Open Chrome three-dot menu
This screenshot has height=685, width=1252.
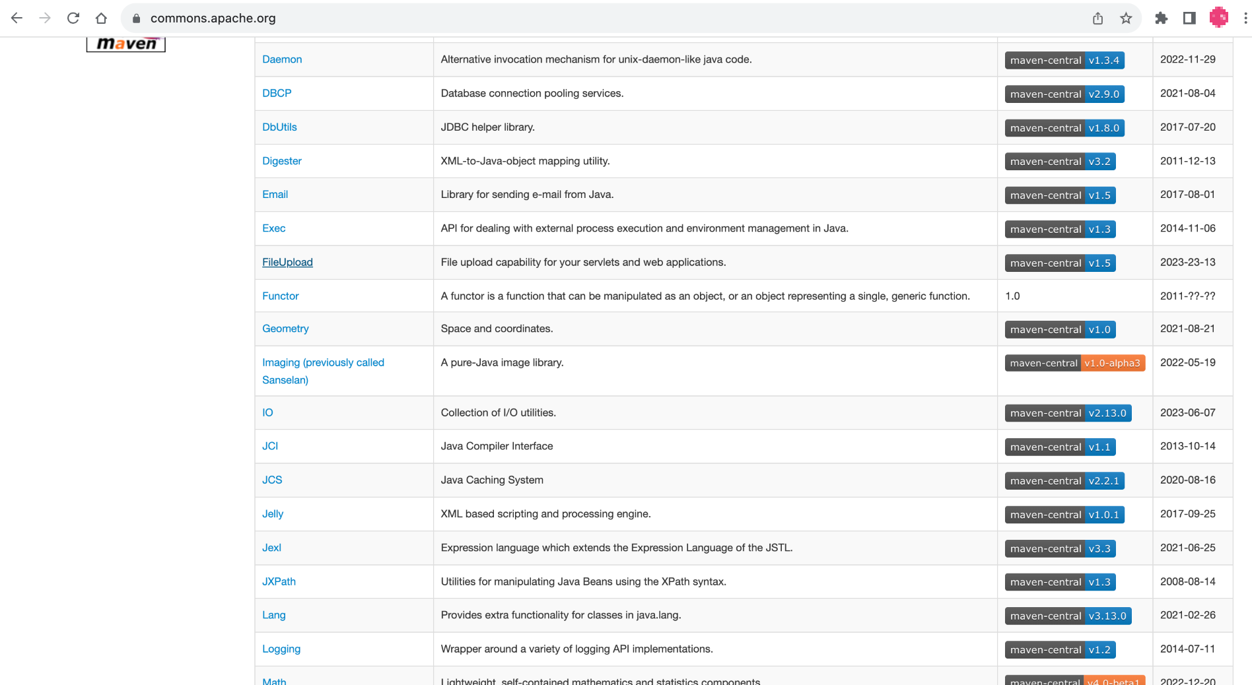pos(1245,18)
